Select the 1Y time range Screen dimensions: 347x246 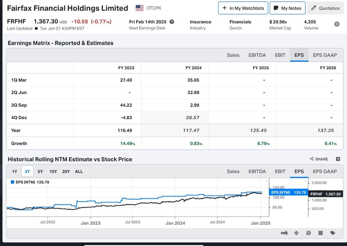(x=15, y=171)
